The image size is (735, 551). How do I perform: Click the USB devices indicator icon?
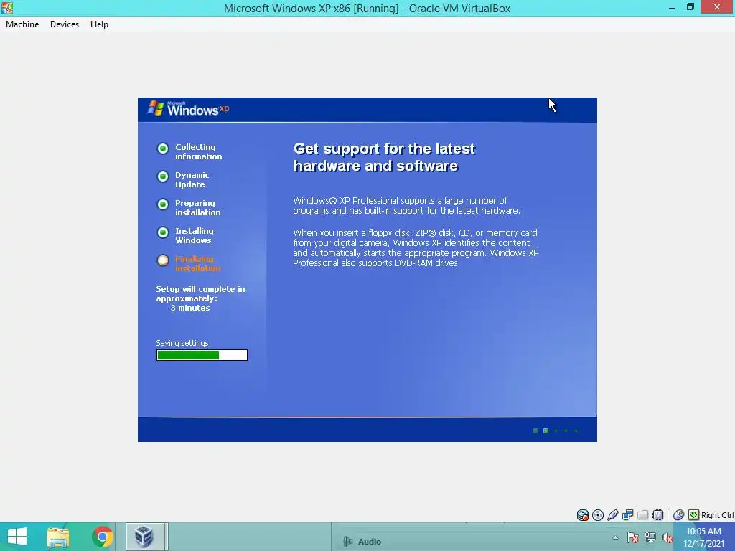[x=613, y=515]
